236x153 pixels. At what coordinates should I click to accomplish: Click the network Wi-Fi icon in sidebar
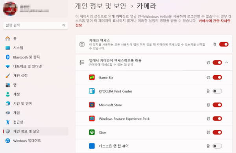[8, 66]
